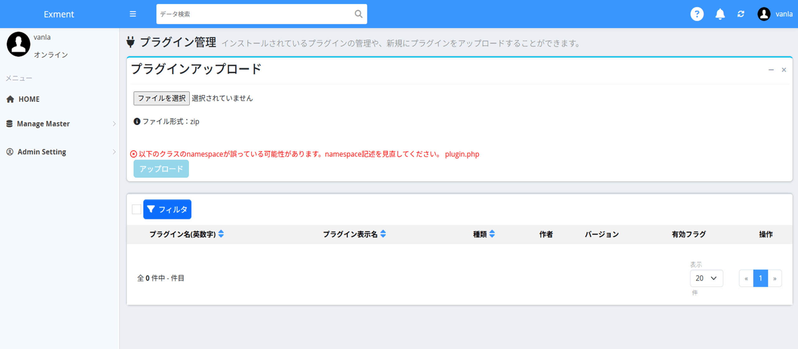Click the sidebar vanla profile picture
Image resolution: width=798 pixels, height=349 pixels.
coord(18,44)
